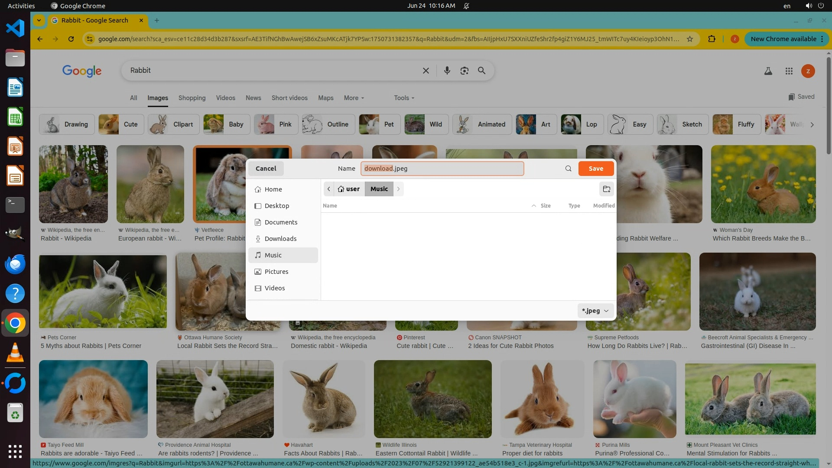Open Chrome extensions puzzle icon
The width and height of the screenshot is (832, 468).
tap(712, 39)
